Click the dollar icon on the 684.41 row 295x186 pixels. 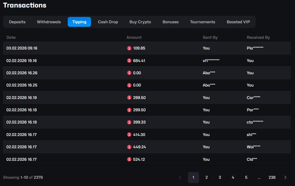(x=129, y=60)
